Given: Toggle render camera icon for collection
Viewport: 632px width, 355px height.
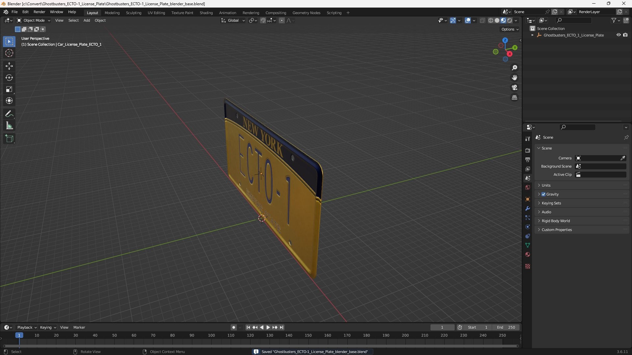Looking at the screenshot, I should pos(625,35).
